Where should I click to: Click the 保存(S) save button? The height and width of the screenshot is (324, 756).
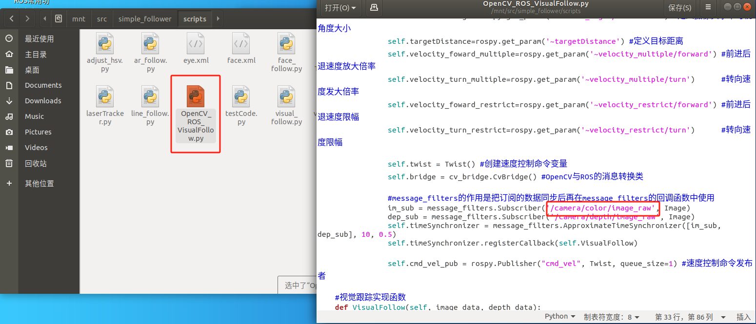679,8
